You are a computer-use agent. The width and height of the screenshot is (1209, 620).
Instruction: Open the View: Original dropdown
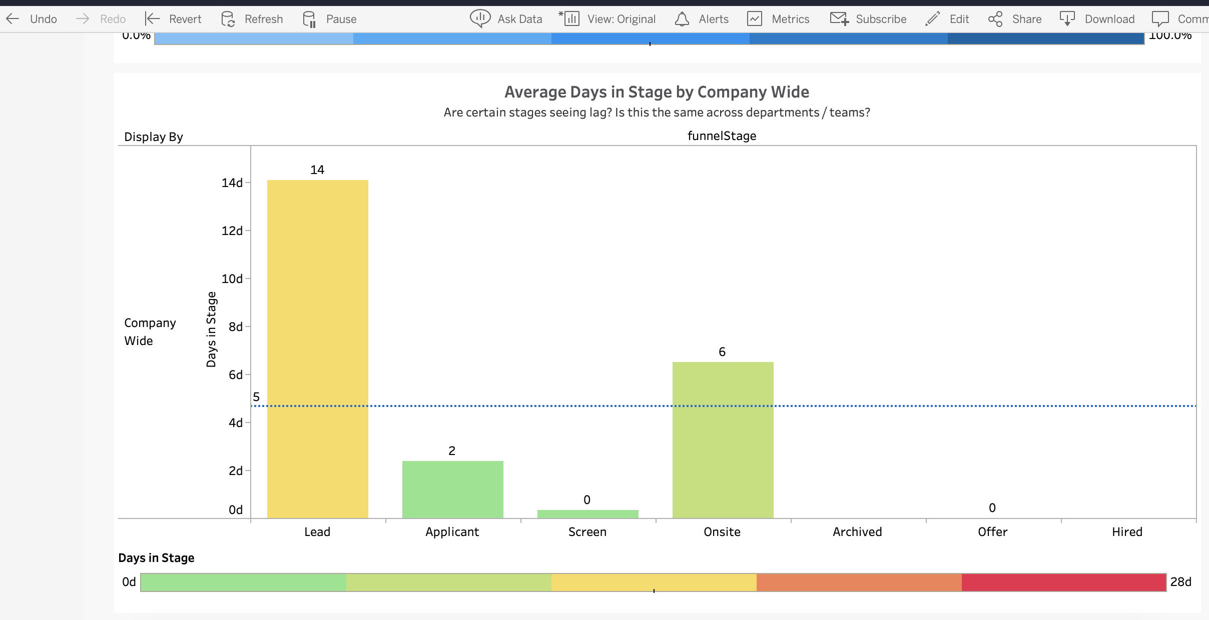[x=607, y=18]
